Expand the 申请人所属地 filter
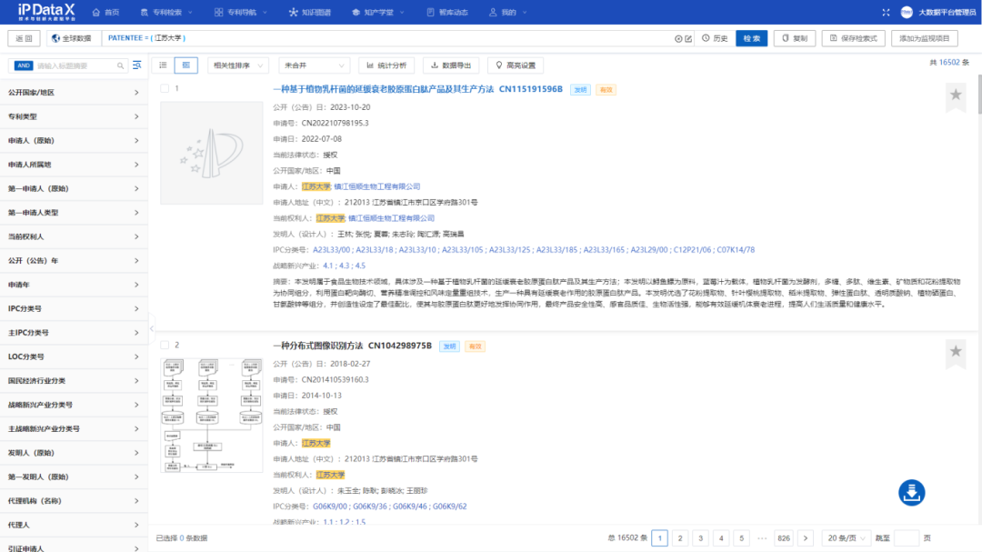982x552 pixels. [x=74, y=165]
